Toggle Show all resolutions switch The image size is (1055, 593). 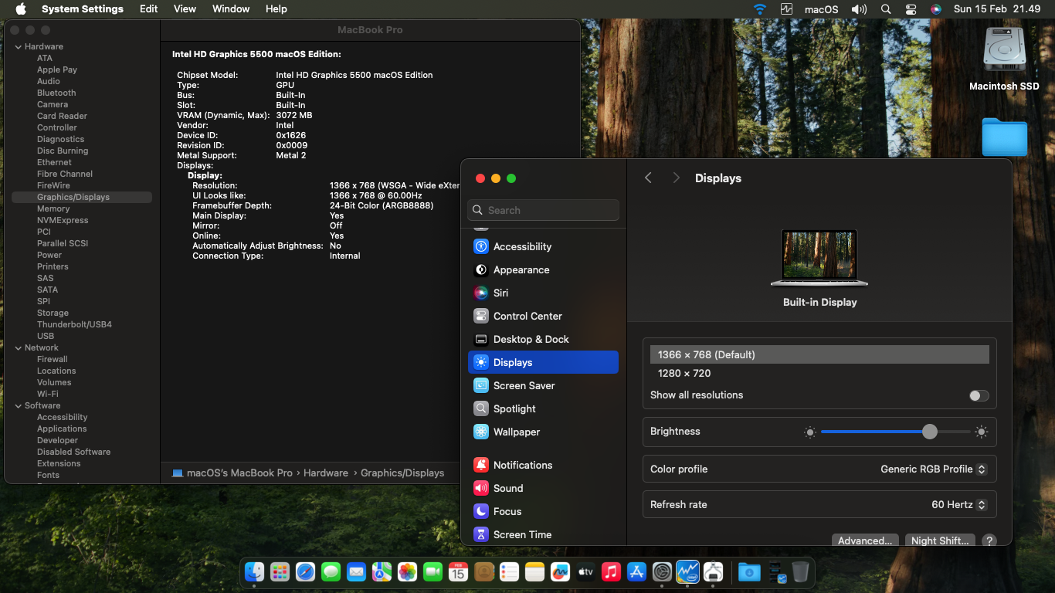tap(979, 395)
